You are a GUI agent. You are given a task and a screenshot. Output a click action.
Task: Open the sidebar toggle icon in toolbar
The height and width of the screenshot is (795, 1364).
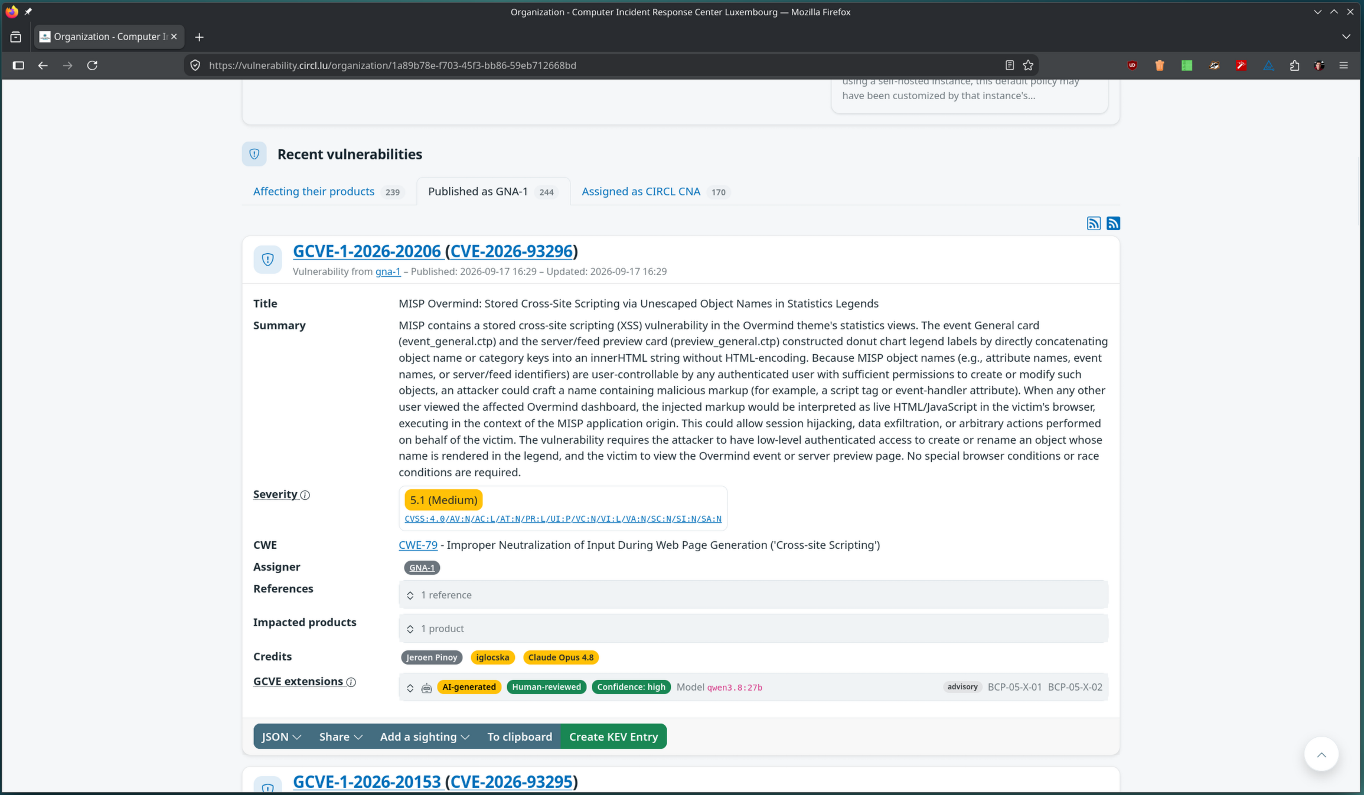coord(18,66)
